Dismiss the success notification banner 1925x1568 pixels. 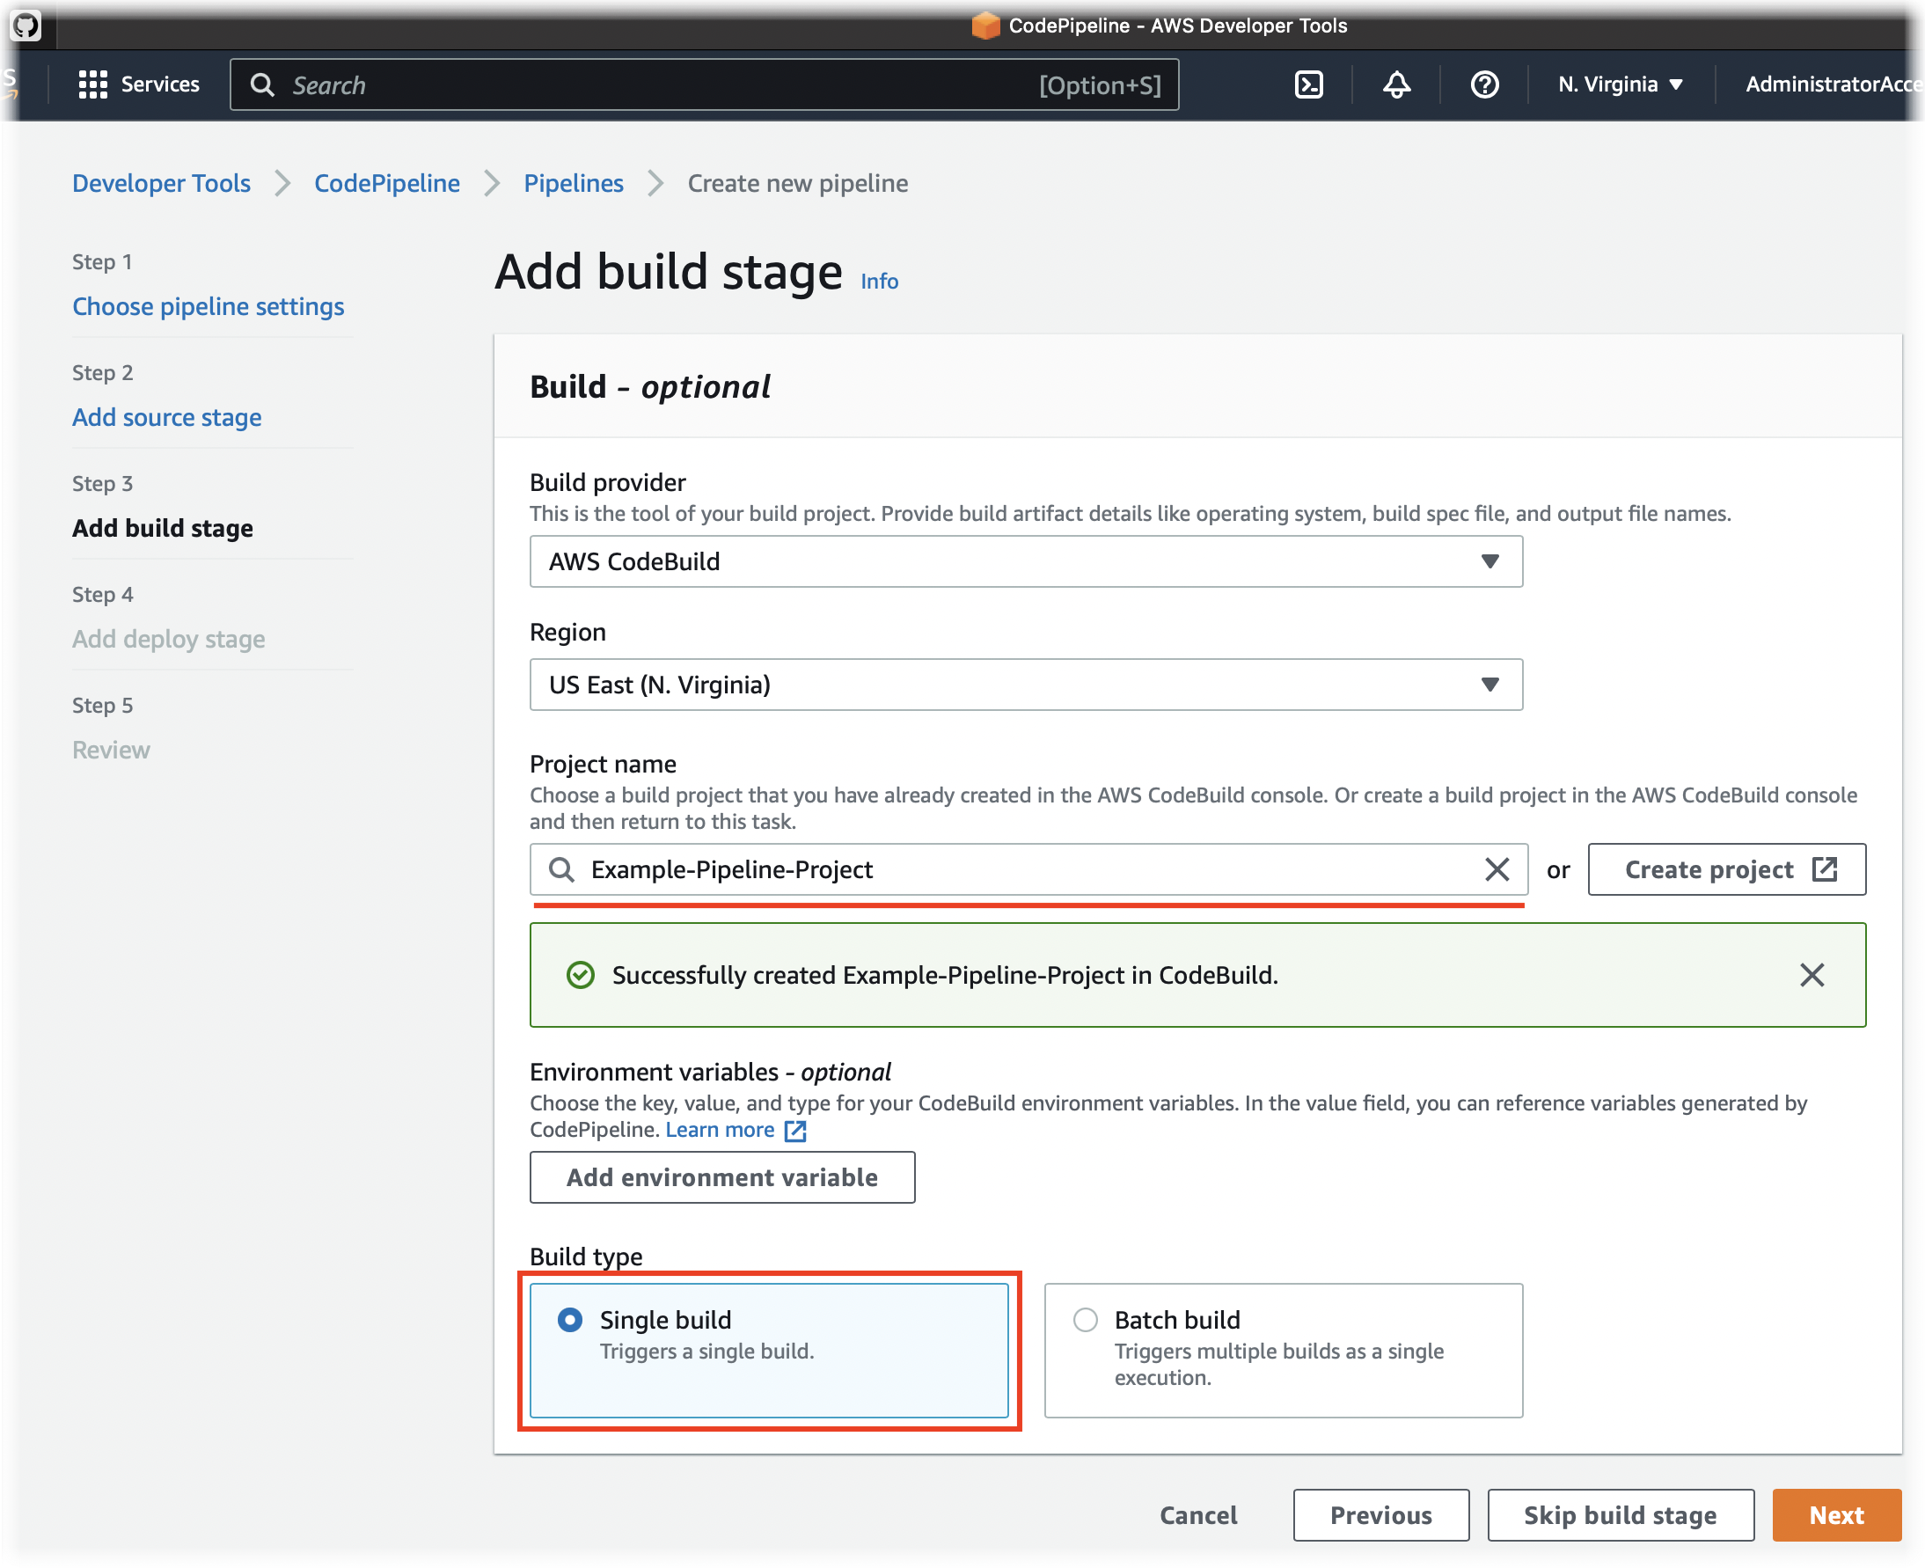pyautogui.click(x=1812, y=975)
